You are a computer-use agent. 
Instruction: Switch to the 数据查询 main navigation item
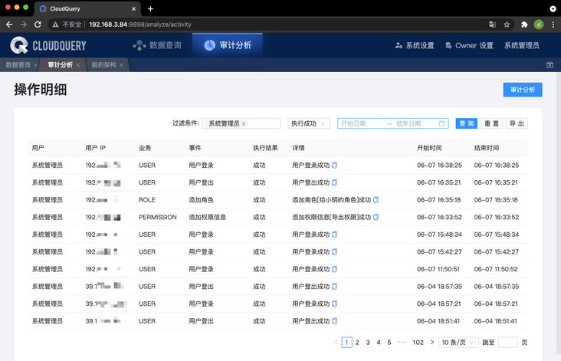(157, 45)
